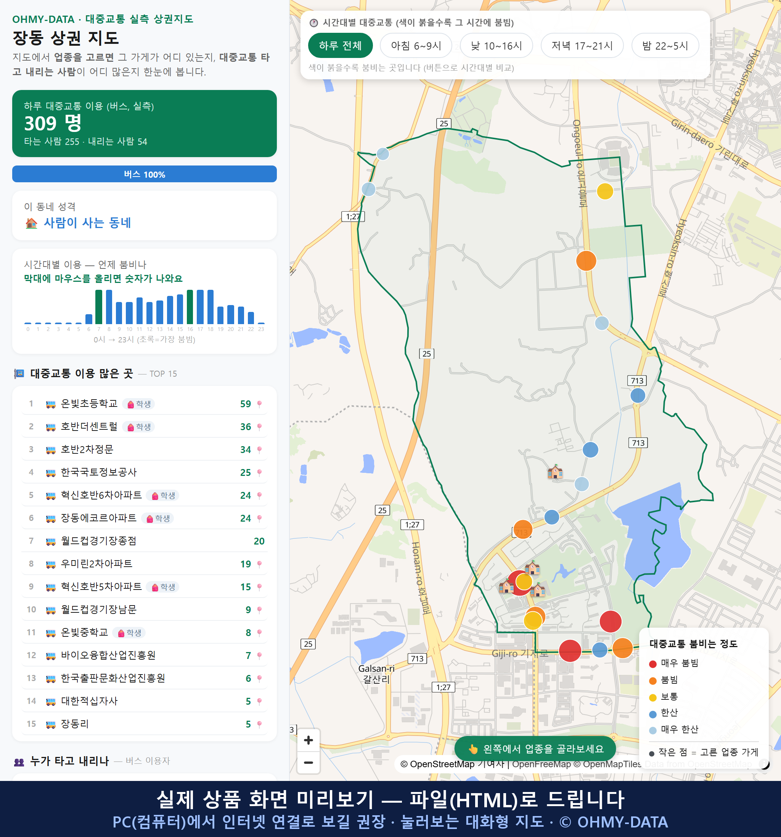Select the 월드컵경기장종점 stop row
This screenshot has height=837, width=781.
[x=145, y=541]
